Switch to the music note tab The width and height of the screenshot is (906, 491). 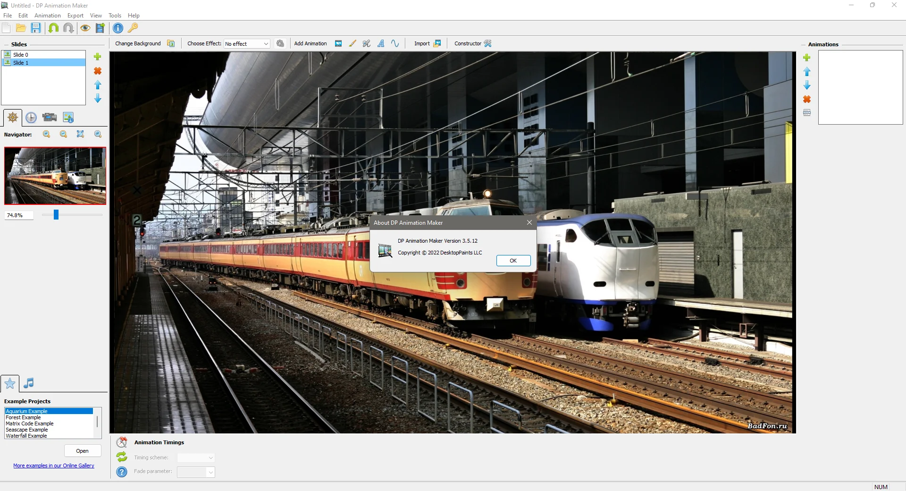[29, 383]
